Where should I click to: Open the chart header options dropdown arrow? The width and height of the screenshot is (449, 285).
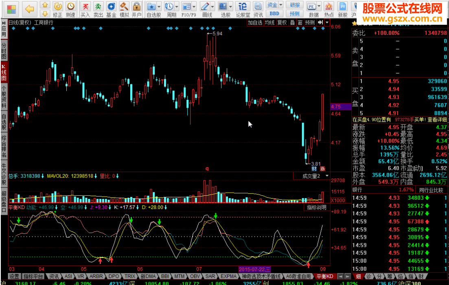click(x=327, y=22)
